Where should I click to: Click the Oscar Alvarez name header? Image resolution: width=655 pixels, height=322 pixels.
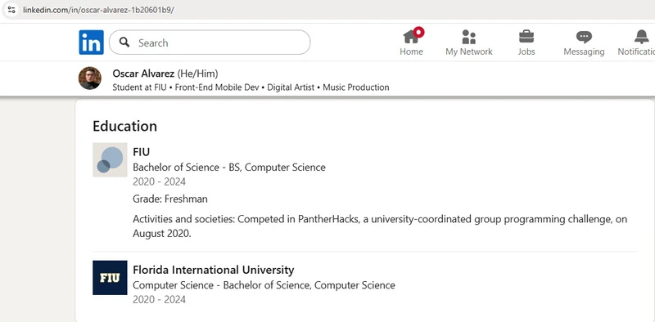(143, 74)
